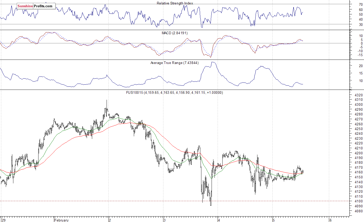Viewport: 364px width, 222px height.
Task: Click the date axis label 2
Action: (x=110, y=220)
